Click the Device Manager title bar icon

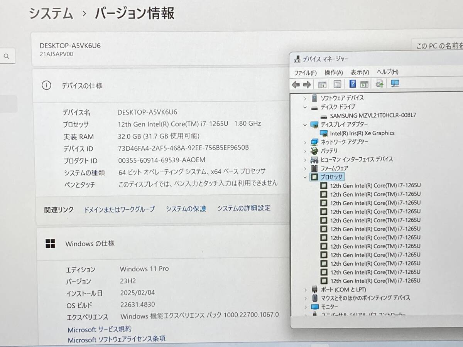297,59
